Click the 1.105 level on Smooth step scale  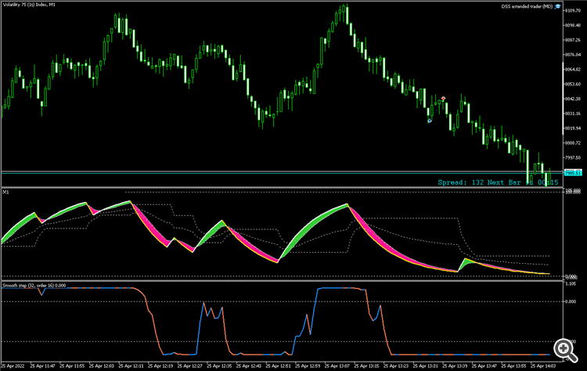tap(571, 284)
